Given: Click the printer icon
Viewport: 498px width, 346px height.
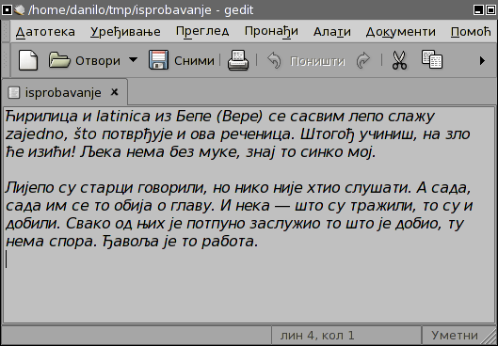Looking at the screenshot, I should 238,60.
